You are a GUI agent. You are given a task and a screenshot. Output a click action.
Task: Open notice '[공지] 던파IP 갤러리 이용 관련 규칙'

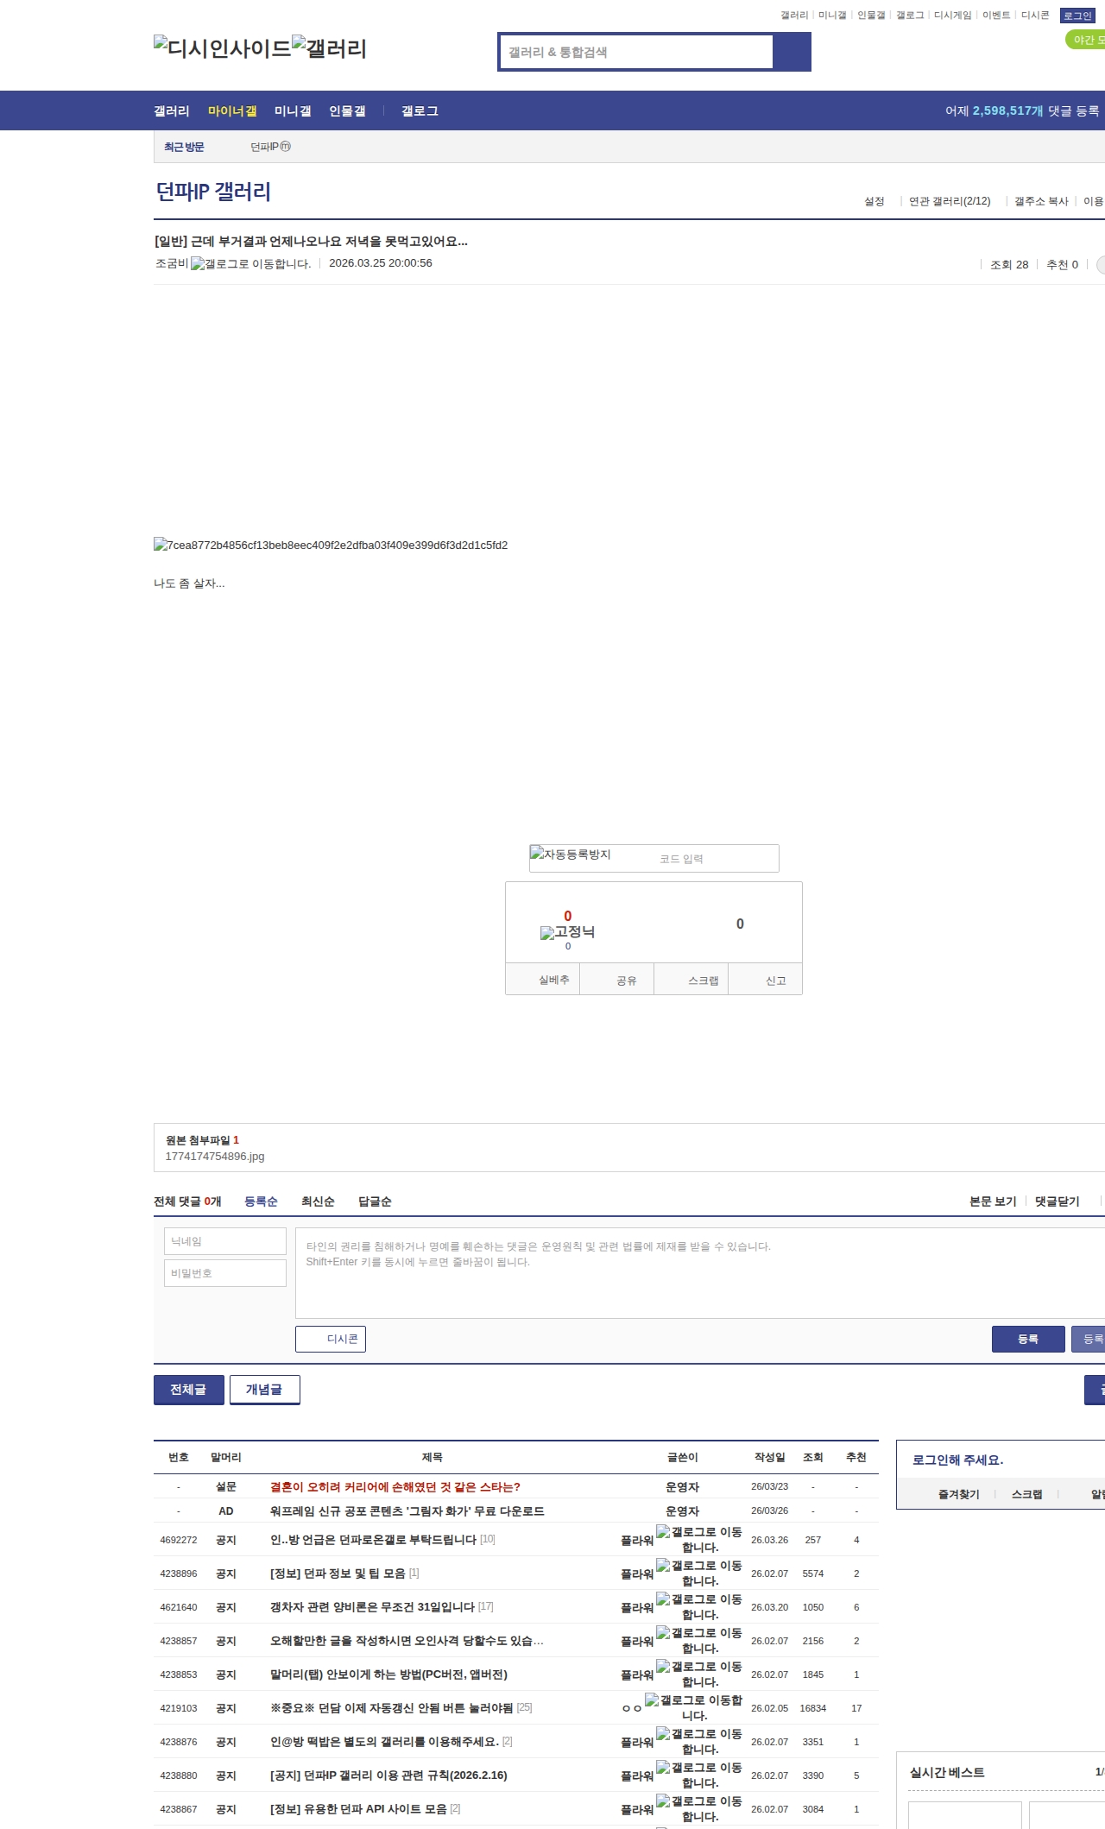[388, 1775]
